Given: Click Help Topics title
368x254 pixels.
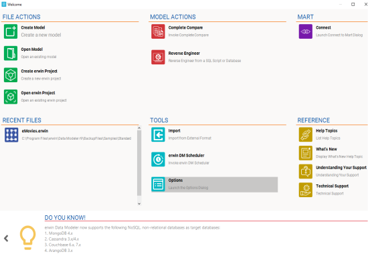Looking at the screenshot, I should click(x=327, y=131).
